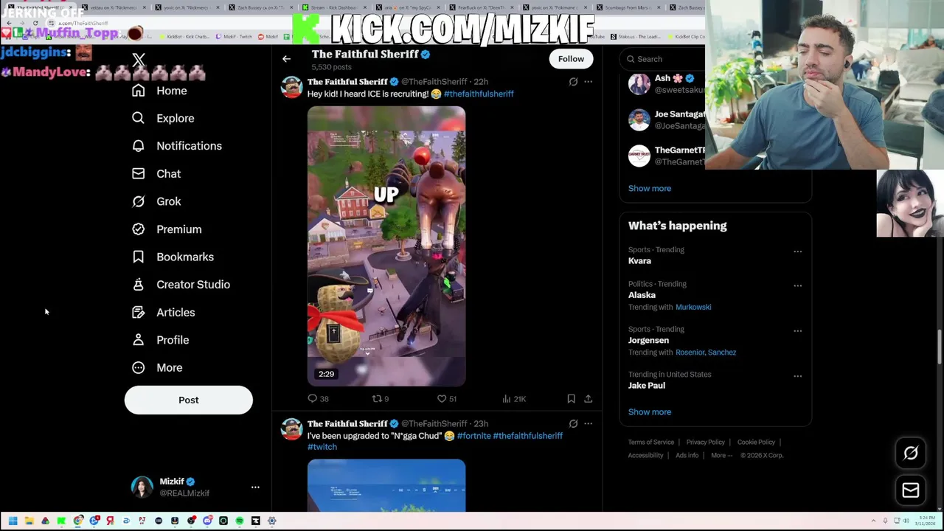Share the ICE recruiting post
944x531 pixels.
[x=588, y=399]
